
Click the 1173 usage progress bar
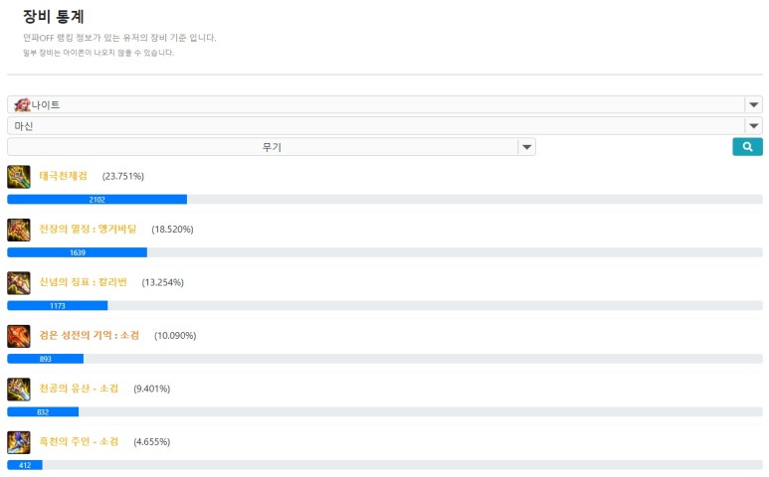(57, 306)
